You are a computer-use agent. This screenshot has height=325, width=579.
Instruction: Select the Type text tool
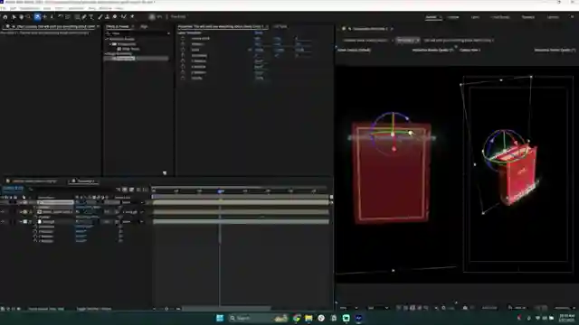click(x=91, y=17)
